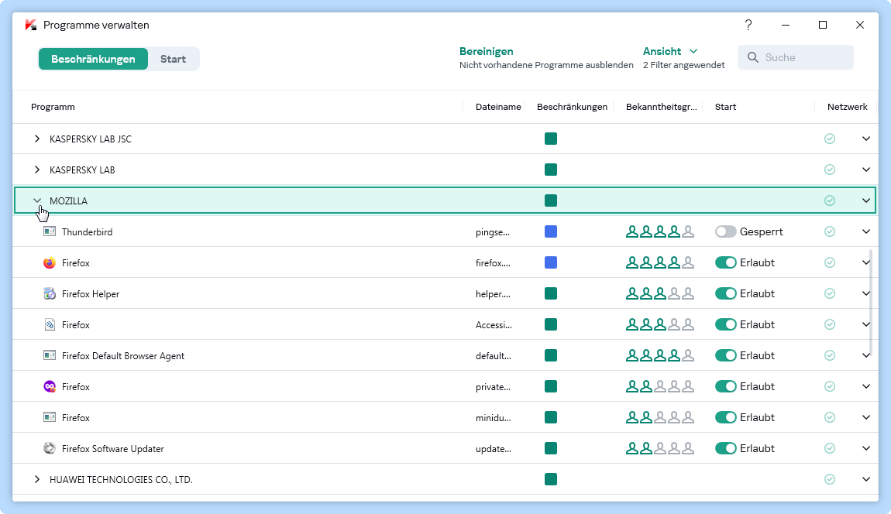Screen dimensions: 891x514
Task: Click the Firefox Helper program icon
Action: tap(50, 293)
